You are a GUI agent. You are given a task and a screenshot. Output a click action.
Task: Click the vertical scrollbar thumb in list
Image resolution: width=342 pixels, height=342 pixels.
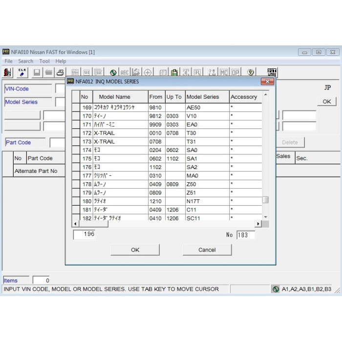(x=265, y=199)
